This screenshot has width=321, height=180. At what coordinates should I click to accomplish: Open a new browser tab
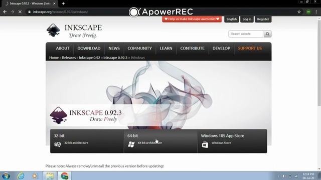coord(63,3)
